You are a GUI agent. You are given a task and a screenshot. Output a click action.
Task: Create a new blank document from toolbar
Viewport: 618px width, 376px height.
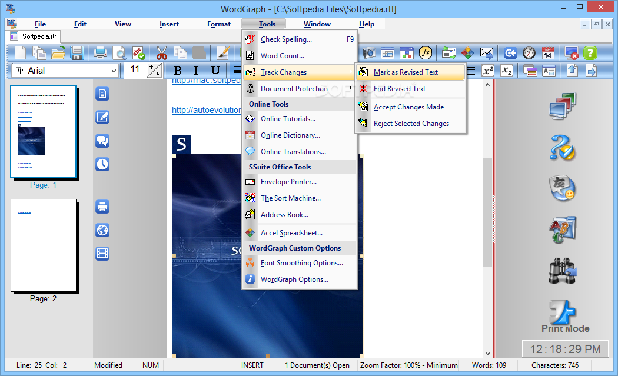[x=20, y=53]
